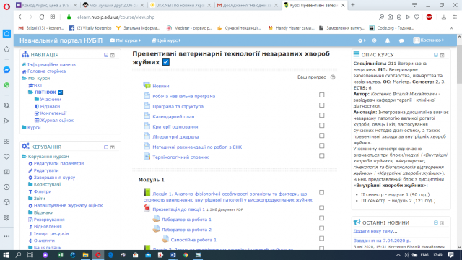Image resolution: width=462 pixels, height=260 pixels.
Task: Open sidebar extensions cube icon
Action: pos(6,202)
